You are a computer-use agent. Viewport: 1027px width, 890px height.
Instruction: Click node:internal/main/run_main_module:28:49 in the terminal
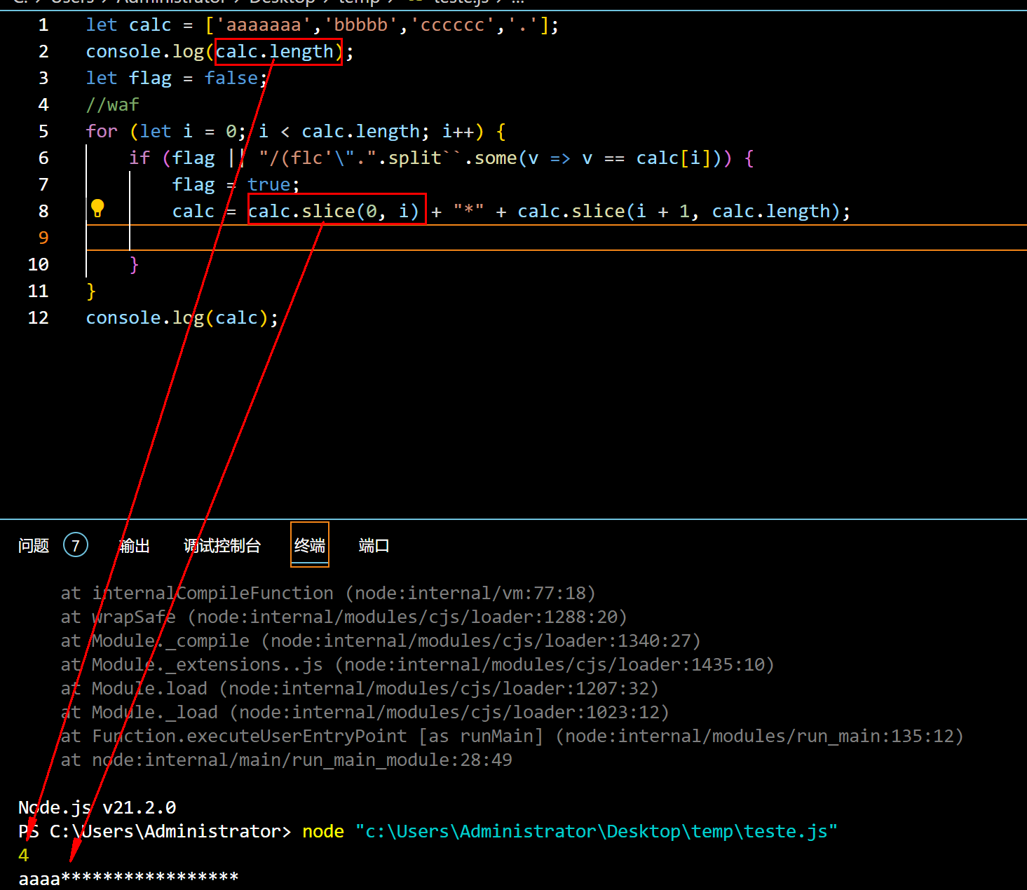(302, 760)
